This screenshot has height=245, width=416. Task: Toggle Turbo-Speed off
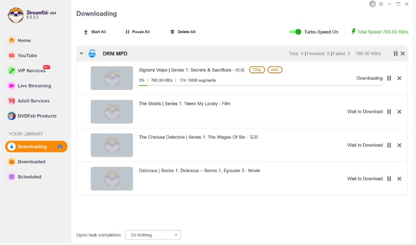pyautogui.click(x=295, y=32)
